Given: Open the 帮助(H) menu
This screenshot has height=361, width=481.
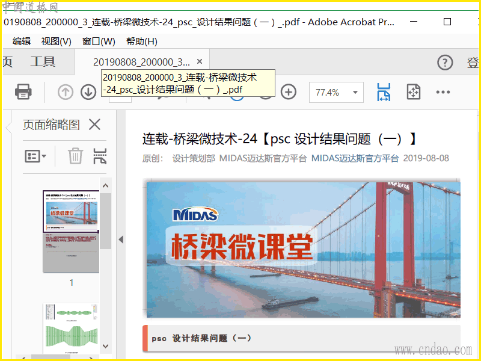Looking at the screenshot, I should point(142,41).
